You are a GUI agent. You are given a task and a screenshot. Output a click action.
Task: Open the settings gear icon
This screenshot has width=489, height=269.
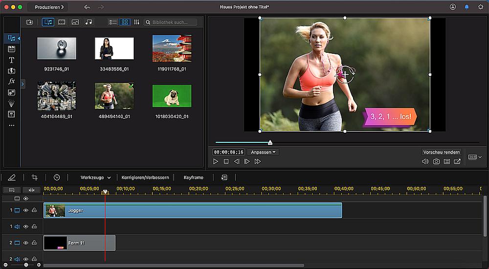click(480, 7)
